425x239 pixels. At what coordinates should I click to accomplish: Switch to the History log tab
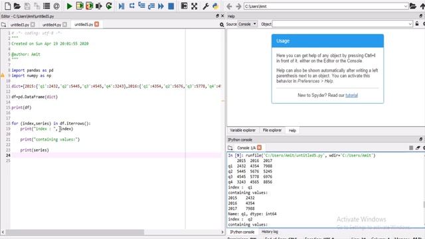point(270,232)
